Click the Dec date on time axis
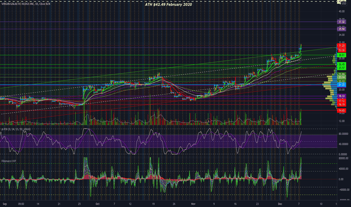 (280, 204)
